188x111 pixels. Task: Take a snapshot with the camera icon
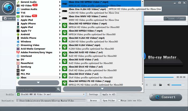[154, 85]
